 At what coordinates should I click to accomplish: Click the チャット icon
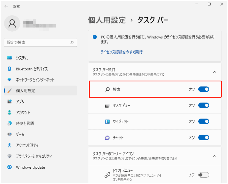107,138
